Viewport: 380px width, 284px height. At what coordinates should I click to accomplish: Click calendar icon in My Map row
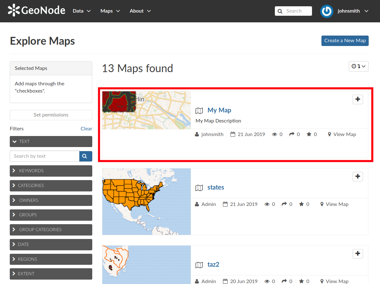(233, 134)
